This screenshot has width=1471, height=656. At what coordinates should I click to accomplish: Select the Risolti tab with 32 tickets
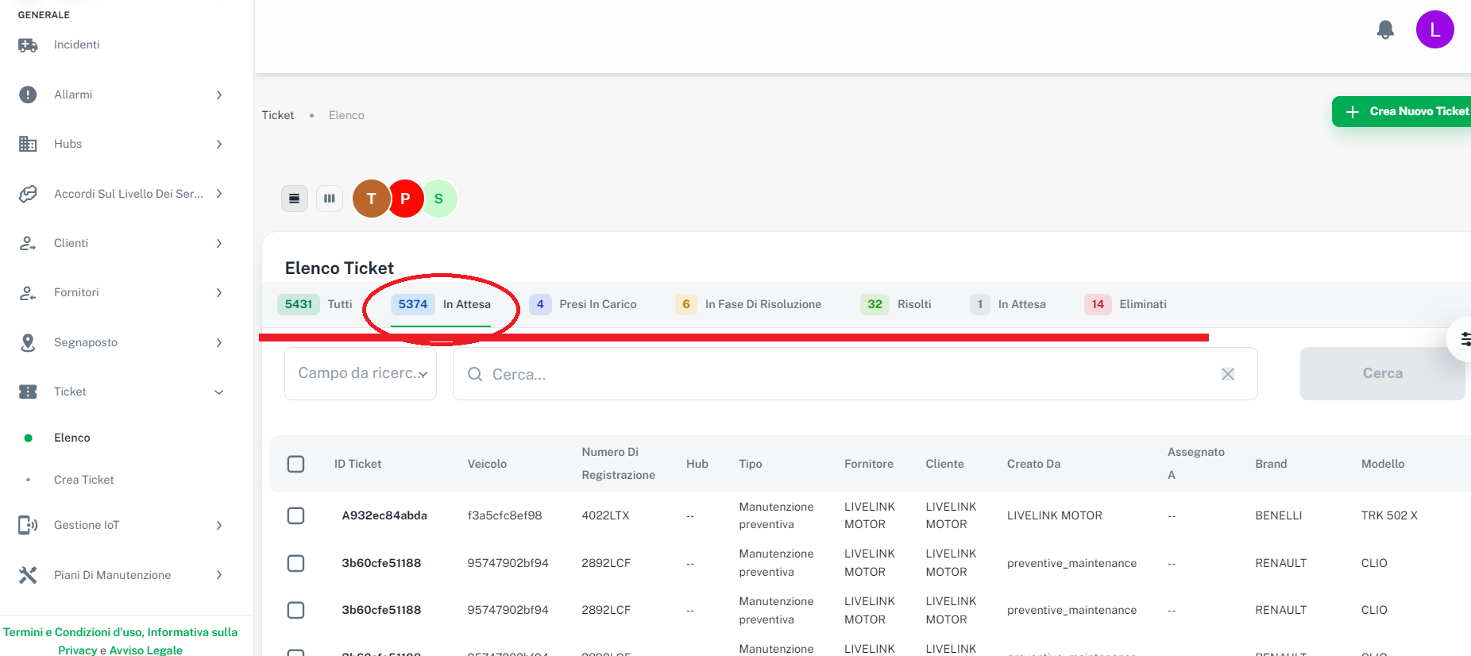(x=896, y=304)
